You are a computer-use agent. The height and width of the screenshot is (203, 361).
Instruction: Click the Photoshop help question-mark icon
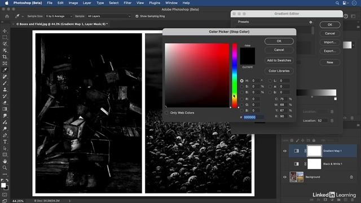[346, 16]
